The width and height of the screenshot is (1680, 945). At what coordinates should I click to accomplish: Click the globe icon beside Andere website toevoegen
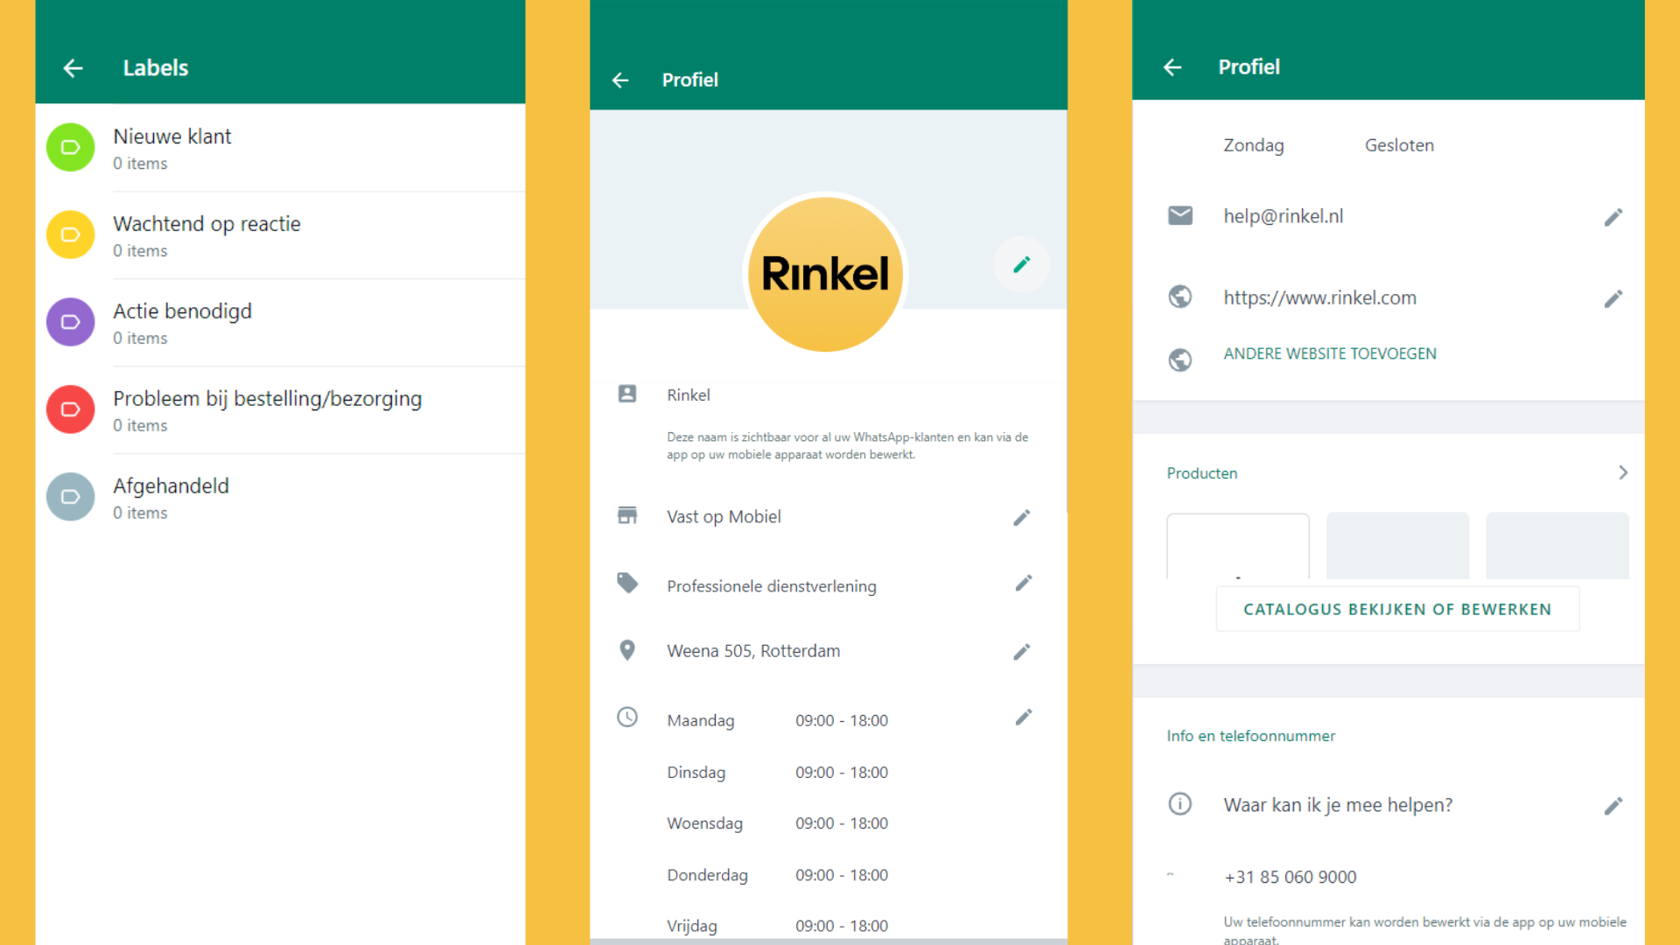pos(1180,360)
